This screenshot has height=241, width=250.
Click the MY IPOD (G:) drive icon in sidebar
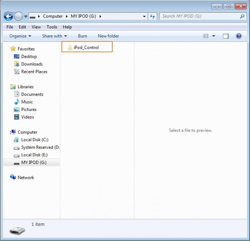(17, 163)
